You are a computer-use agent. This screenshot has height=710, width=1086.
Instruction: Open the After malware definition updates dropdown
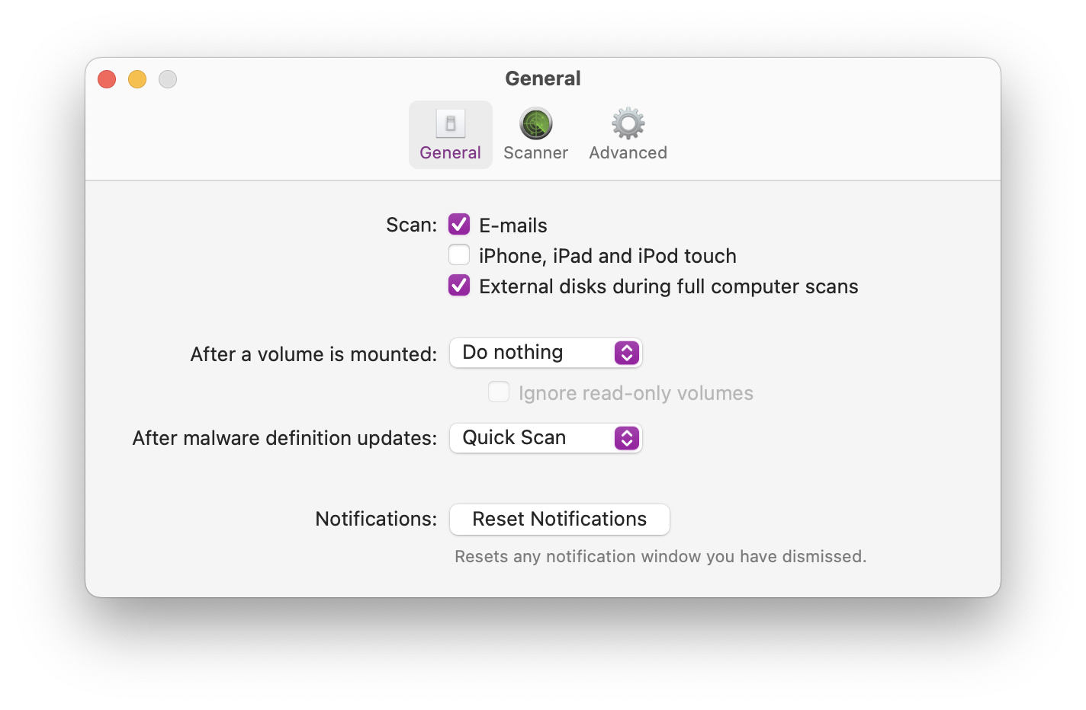[546, 438]
